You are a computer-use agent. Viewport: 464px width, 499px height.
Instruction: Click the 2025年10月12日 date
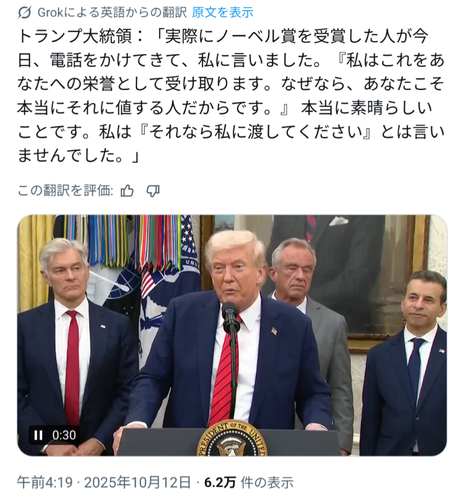[x=137, y=482]
